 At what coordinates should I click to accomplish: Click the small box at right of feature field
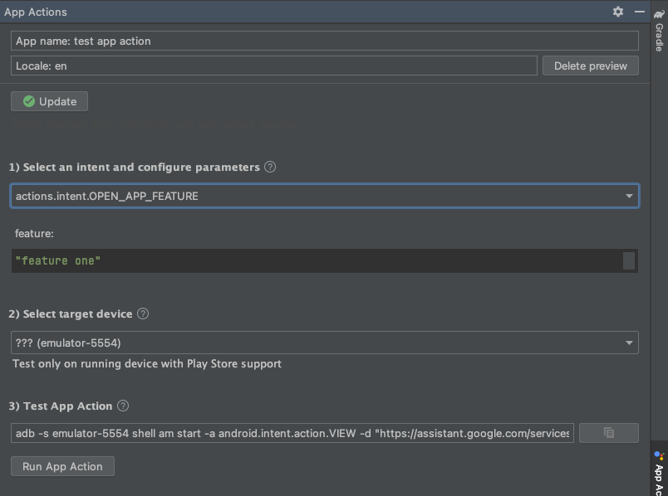click(x=629, y=260)
